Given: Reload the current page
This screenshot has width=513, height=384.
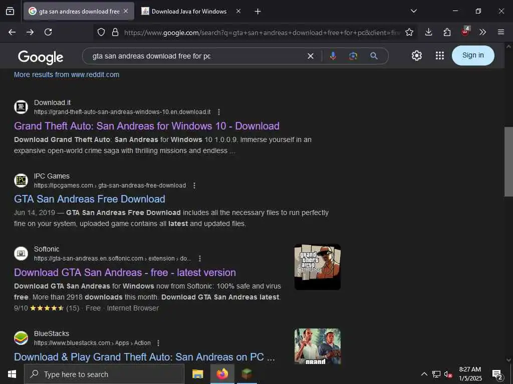Looking at the screenshot, I should coord(48,32).
